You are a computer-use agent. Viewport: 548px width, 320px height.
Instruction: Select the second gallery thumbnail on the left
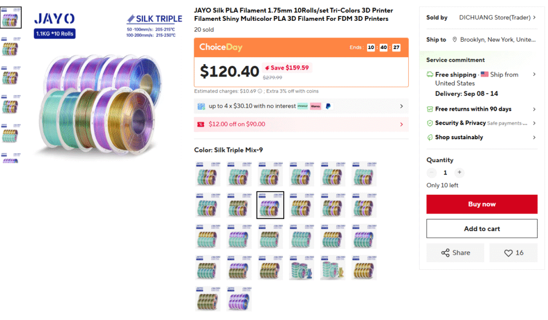click(x=11, y=47)
